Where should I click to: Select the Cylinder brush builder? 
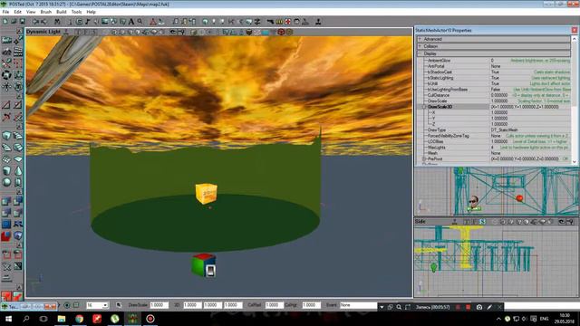tap(6, 170)
